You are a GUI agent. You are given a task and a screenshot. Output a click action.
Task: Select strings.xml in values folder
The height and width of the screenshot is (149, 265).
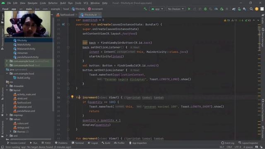pyautogui.click(x=23, y=127)
